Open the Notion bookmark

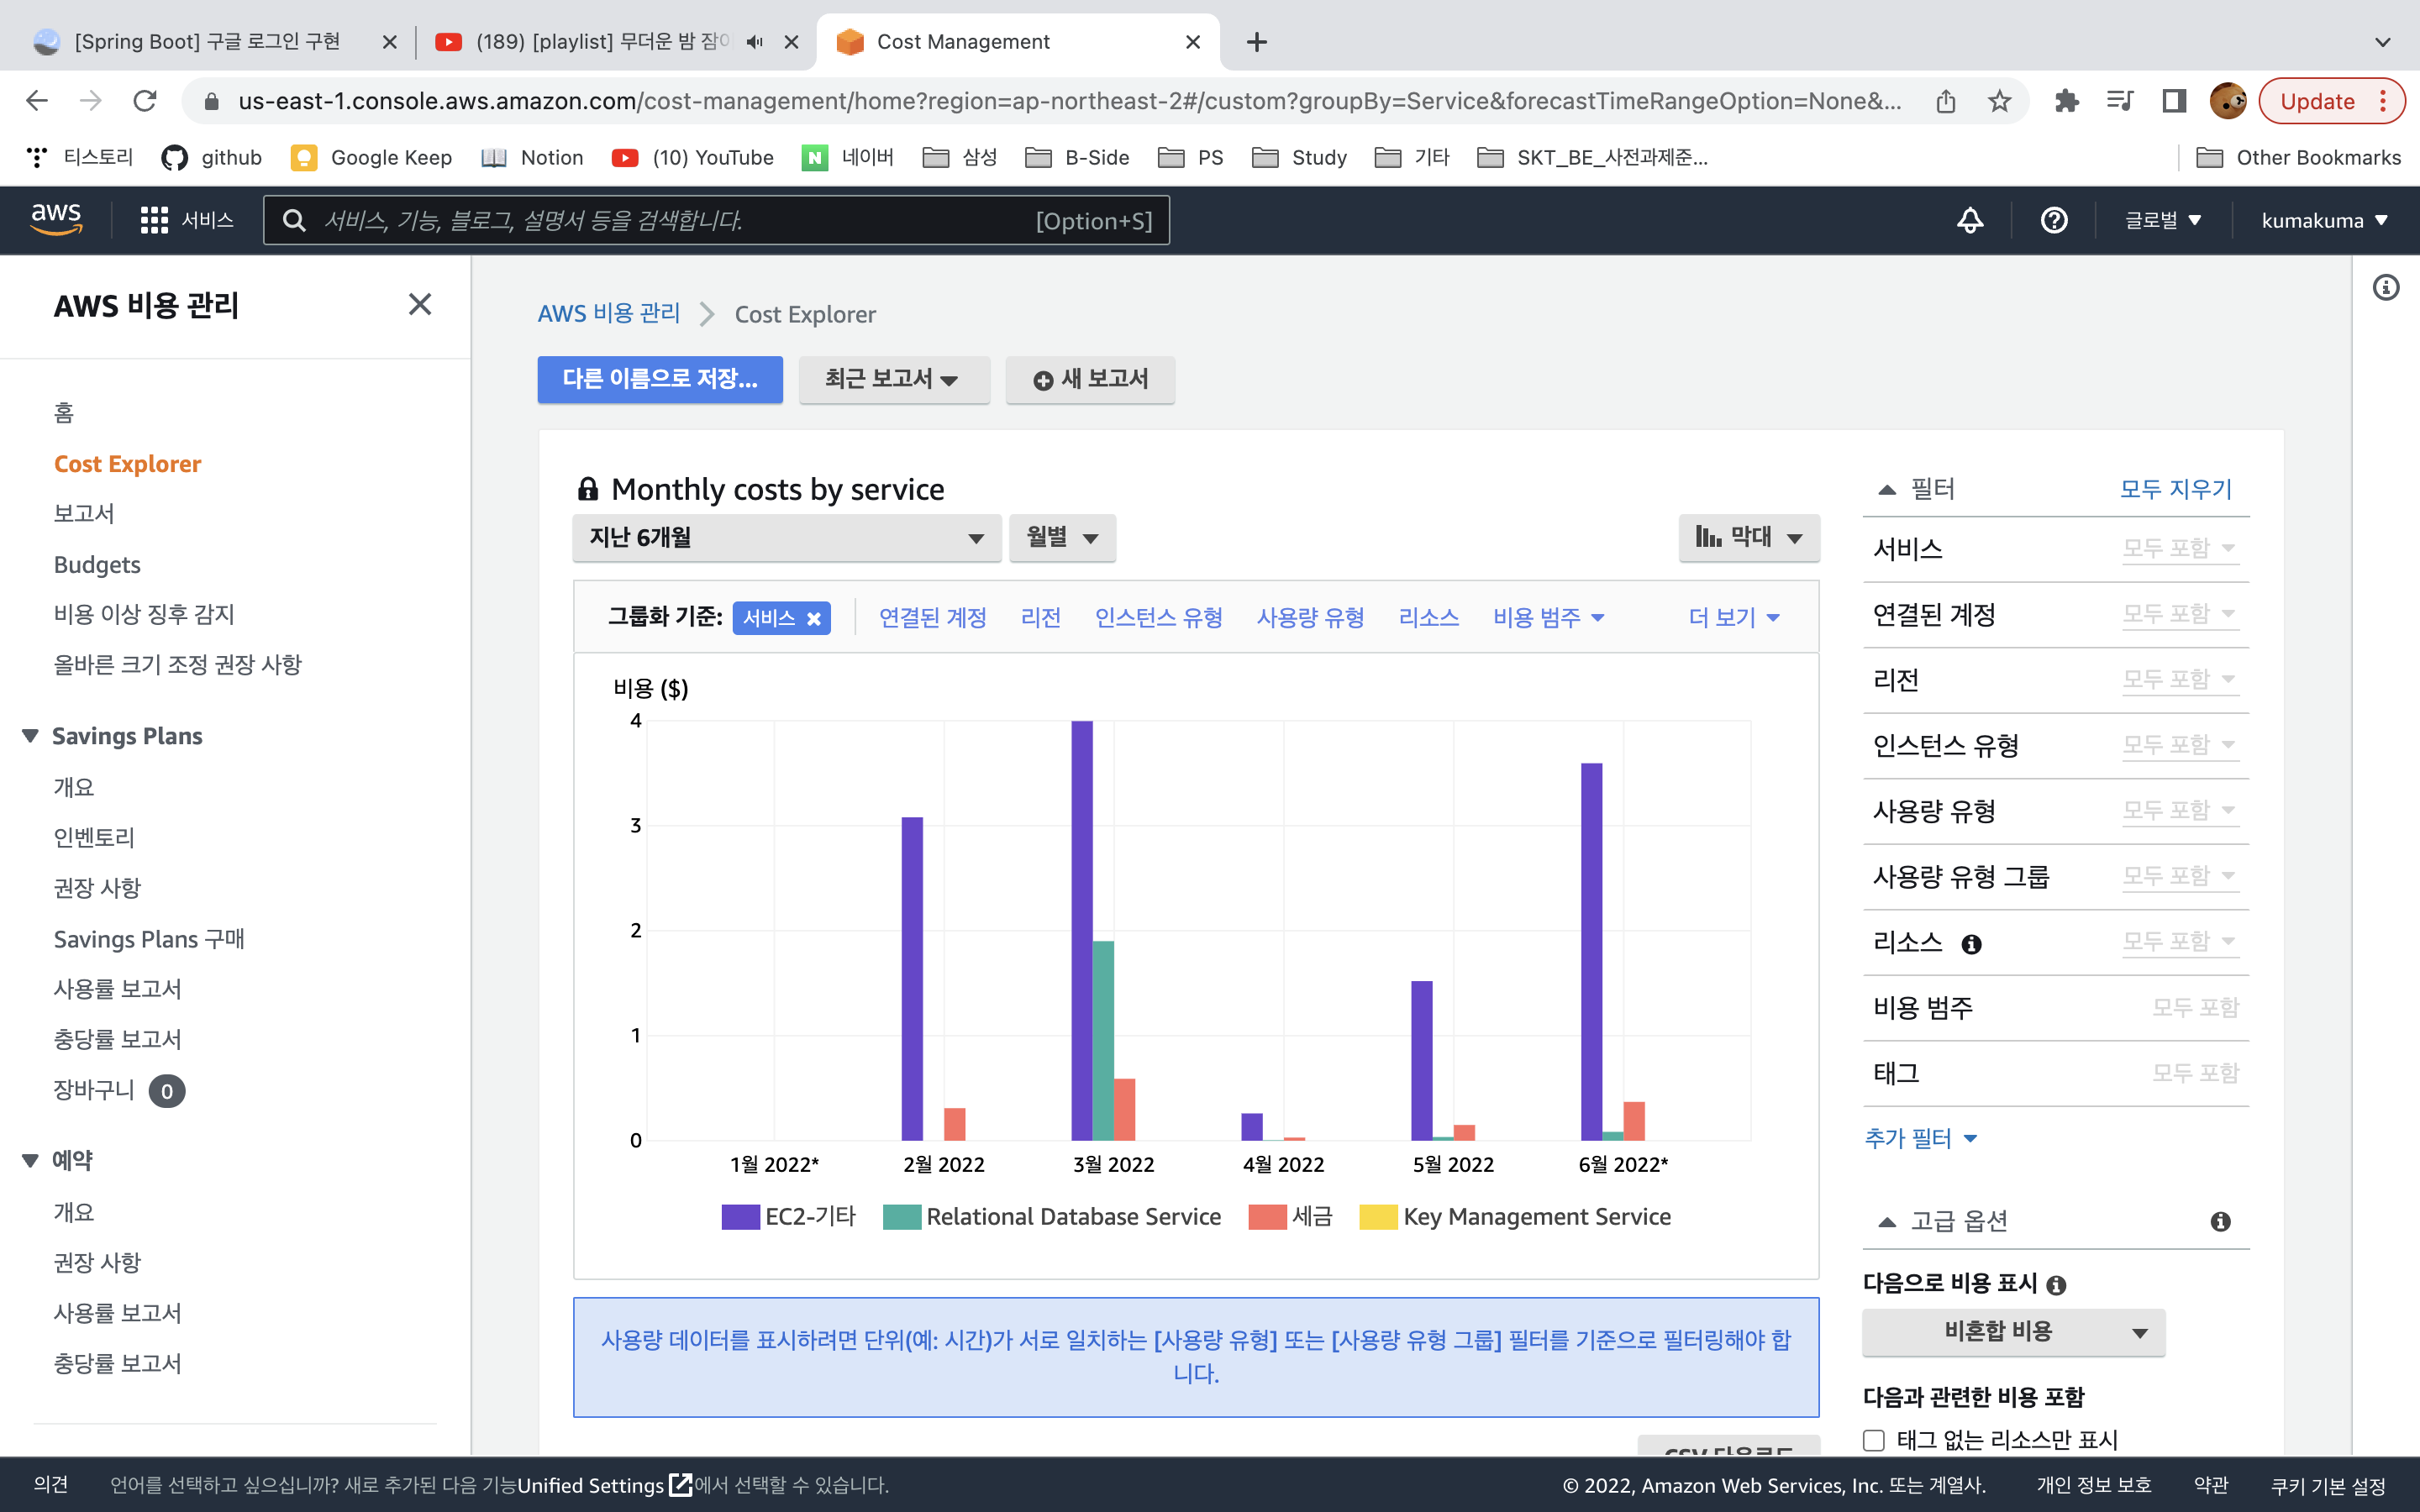532,157
